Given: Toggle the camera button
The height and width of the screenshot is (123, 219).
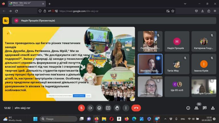Looking at the screenshot, I should (90, 108).
